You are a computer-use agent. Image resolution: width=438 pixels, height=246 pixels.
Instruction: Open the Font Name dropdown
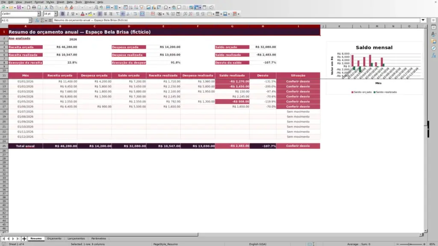(39, 14)
